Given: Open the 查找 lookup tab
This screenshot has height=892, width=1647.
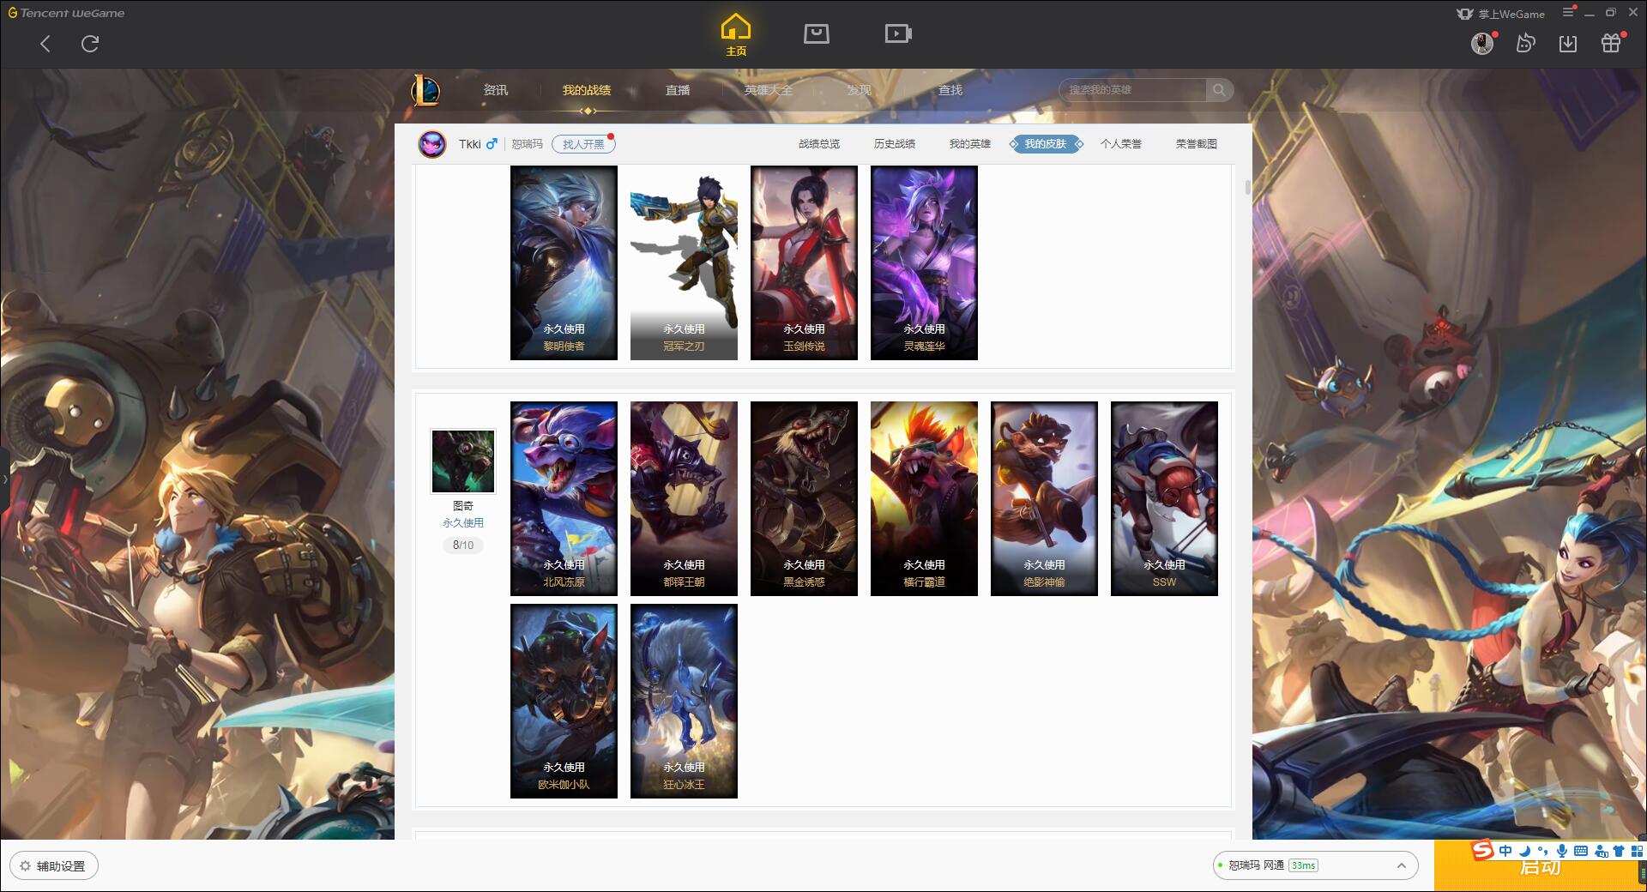Looking at the screenshot, I should [x=950, y=90].
